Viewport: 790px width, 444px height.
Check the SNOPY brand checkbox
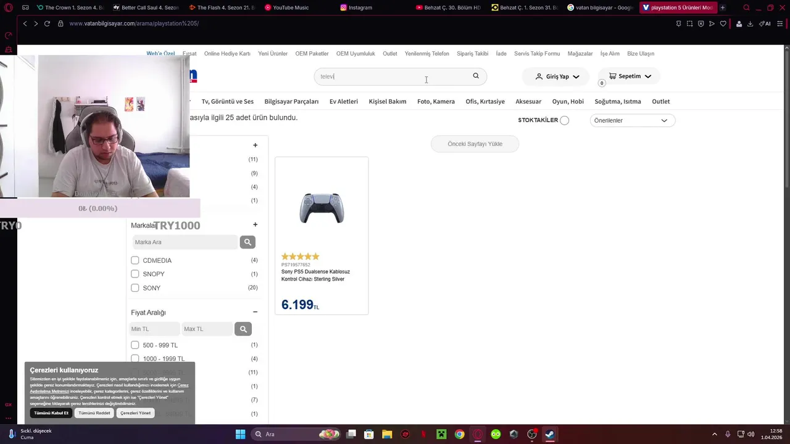point(135,274)
